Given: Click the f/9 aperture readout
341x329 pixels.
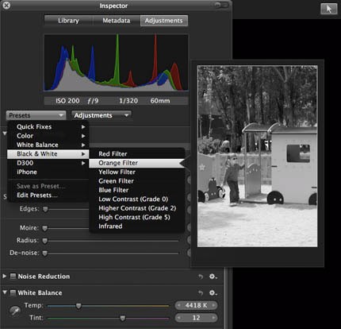Looking at the screenshot, I should 93,101.
